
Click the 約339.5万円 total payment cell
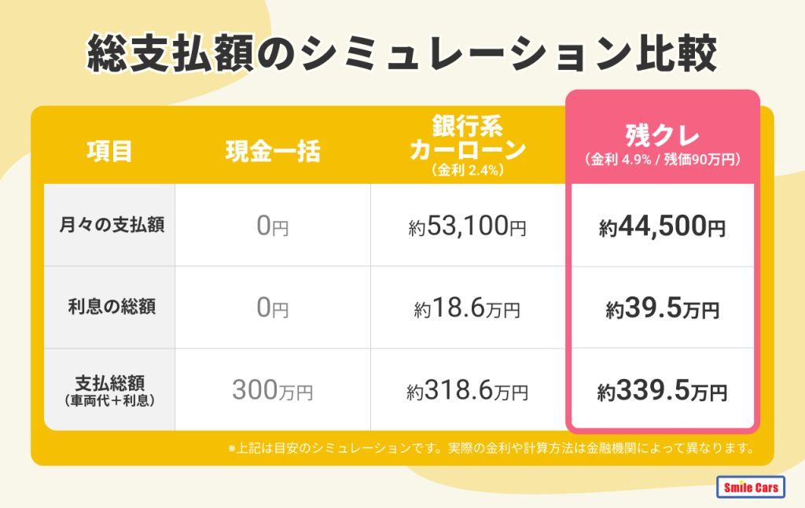pos(662,391)
